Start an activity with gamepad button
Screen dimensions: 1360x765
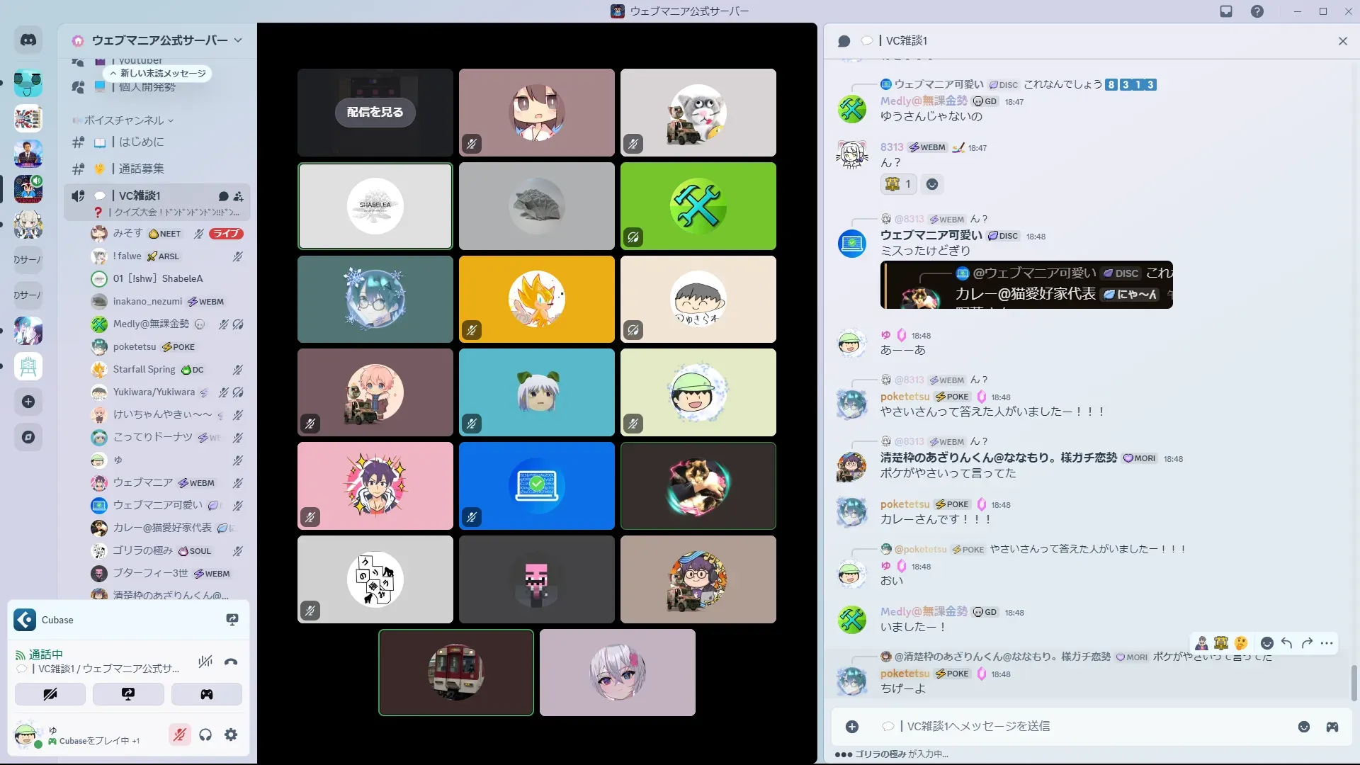[206, 694]
